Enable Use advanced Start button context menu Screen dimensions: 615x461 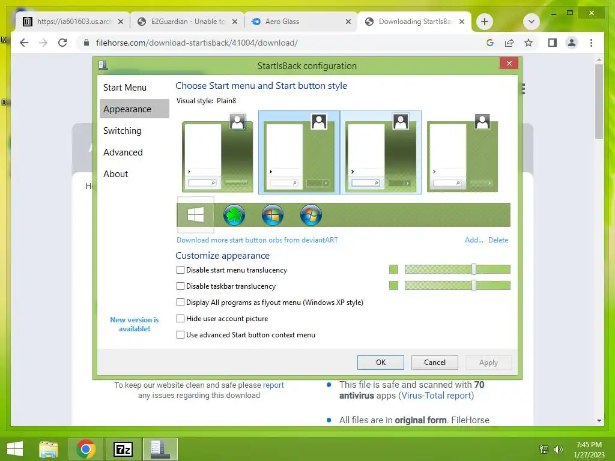[180, 335]
